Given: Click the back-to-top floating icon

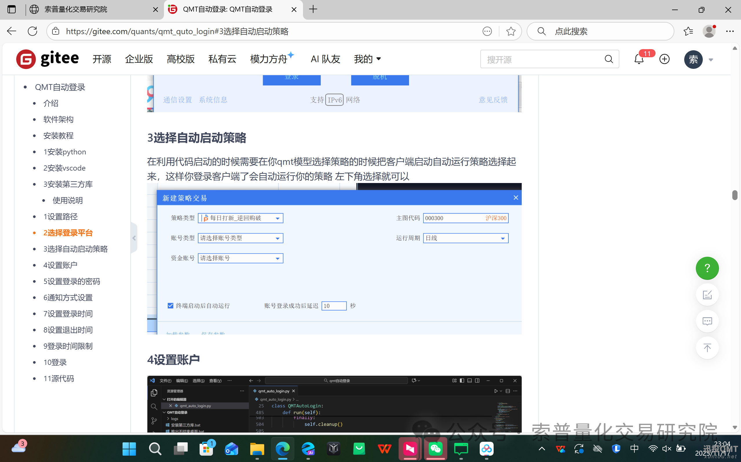Looking at the screenshot, I should [x=707, y=348].
